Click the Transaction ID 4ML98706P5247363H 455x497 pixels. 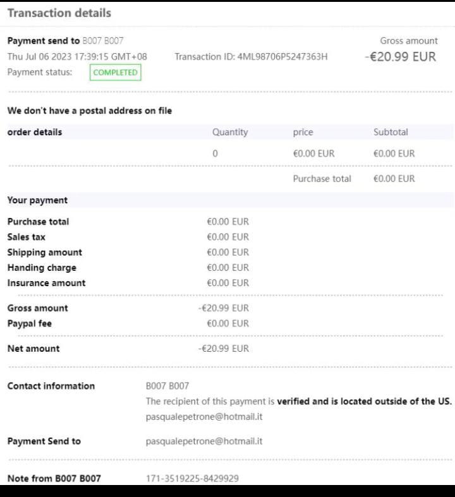coord(282,57)
